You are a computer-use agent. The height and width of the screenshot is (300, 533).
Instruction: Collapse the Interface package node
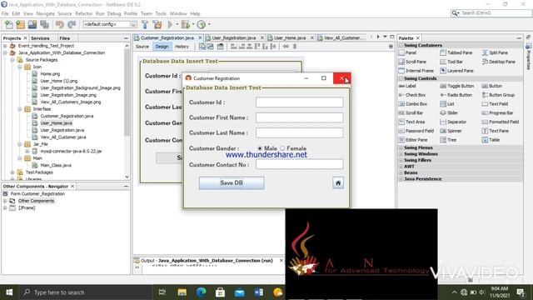[20, 109]
